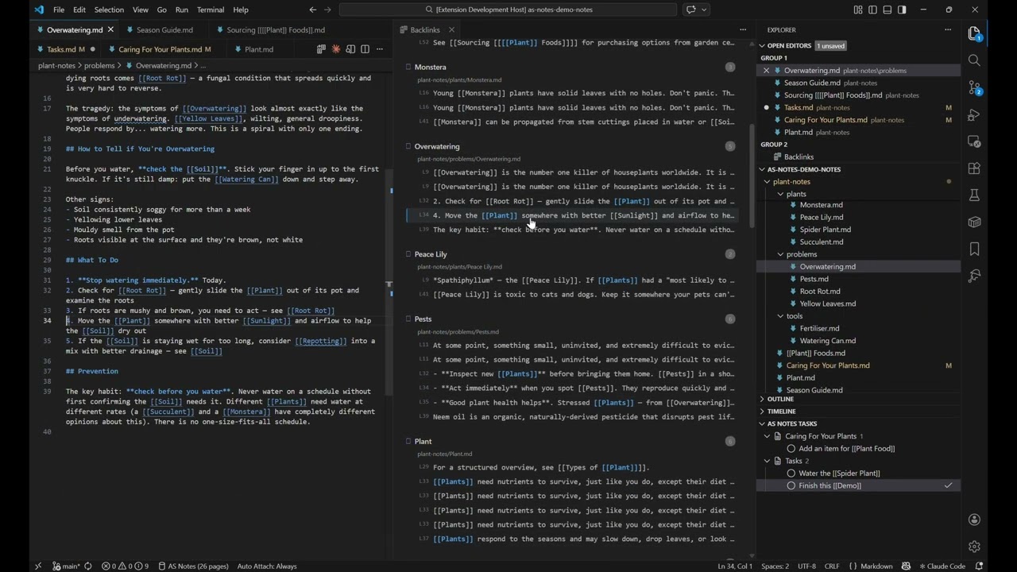Viewport: 1017px width, 572px height.
Task: Open the Extensions view icon
Action: pyautogui.click(x=974, y=168)
